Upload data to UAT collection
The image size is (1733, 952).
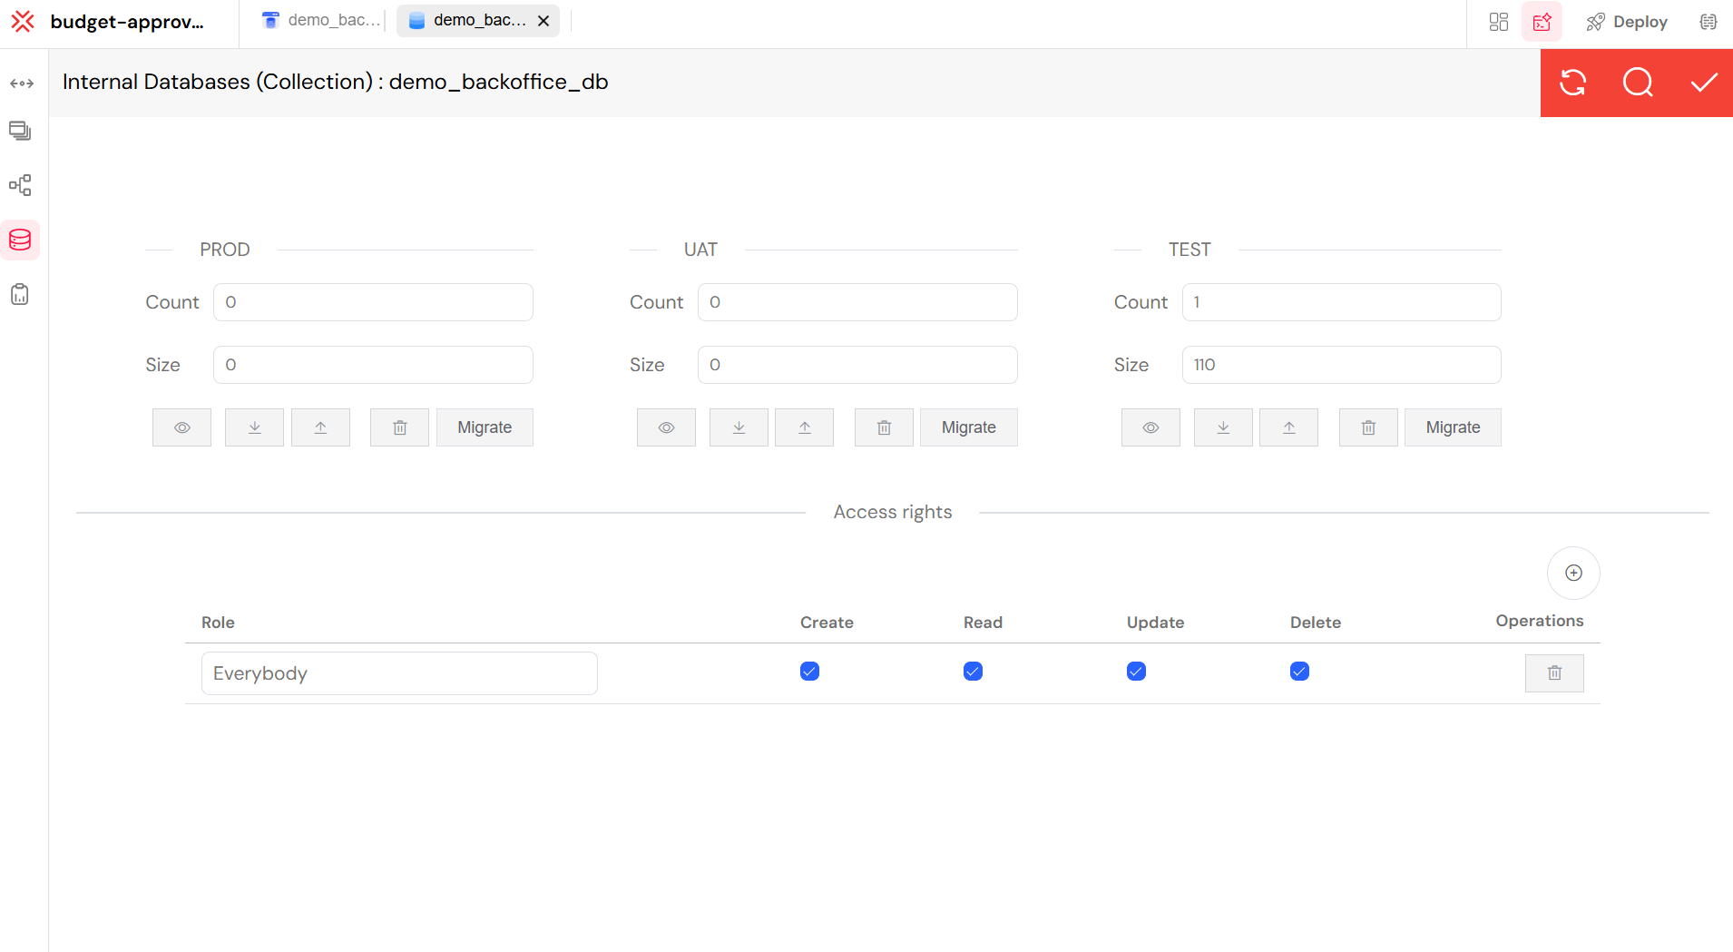click(804, 427)
